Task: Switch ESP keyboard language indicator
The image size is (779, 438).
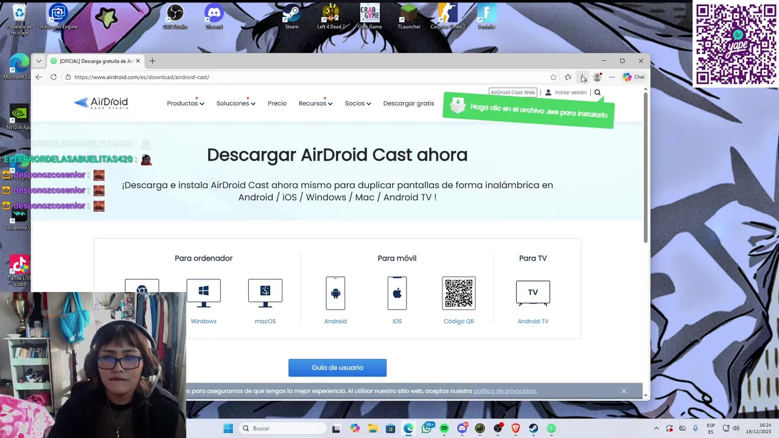Action: pyautogui.click(x=711, y=428)
